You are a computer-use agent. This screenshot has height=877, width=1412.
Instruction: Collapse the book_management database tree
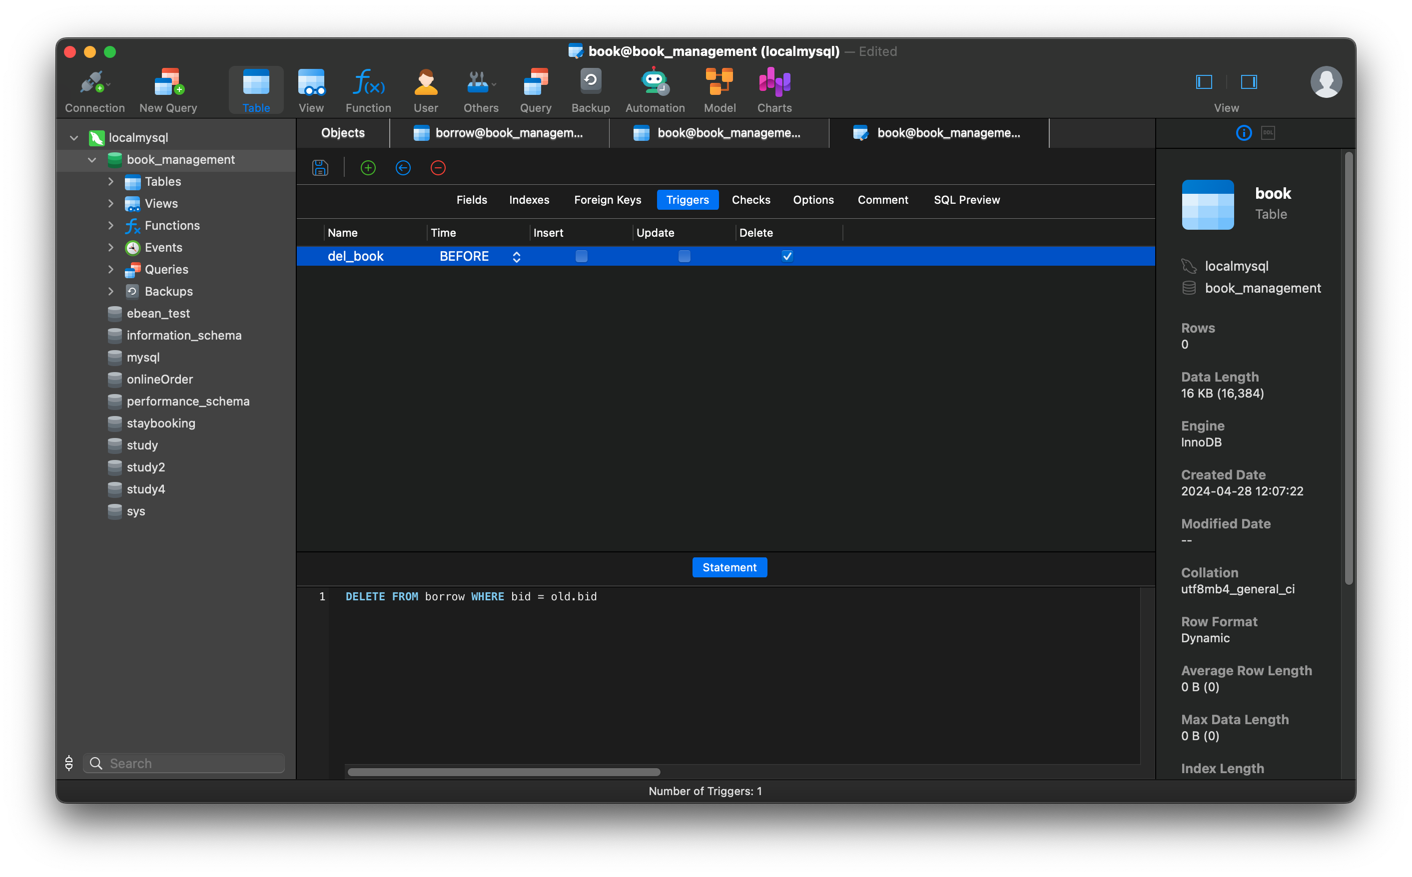click(91, 159)
